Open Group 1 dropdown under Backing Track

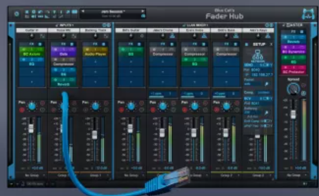tap(96, 175)
